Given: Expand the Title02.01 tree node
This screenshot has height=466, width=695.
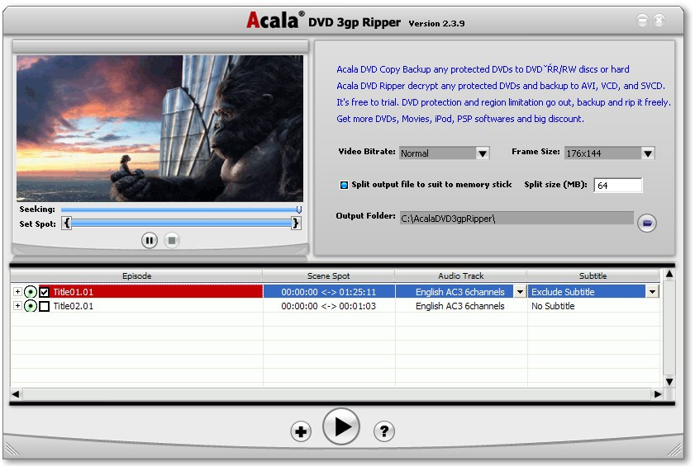Looking at the screenshot, I should tap(17, 306).
